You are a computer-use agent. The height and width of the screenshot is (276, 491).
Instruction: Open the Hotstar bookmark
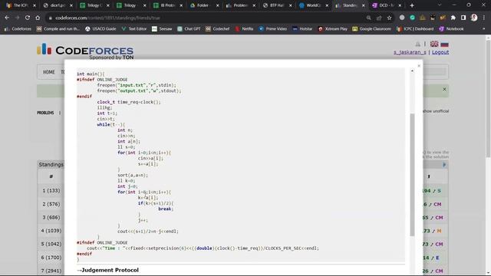(302, 29)
